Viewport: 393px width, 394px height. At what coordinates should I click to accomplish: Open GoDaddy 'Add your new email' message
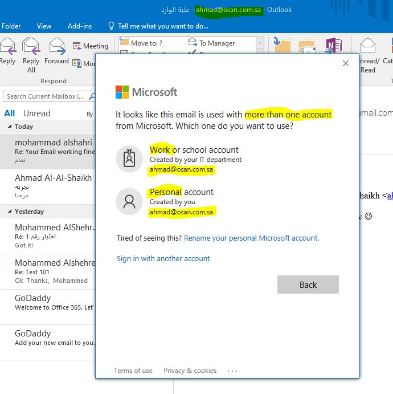[x=48, y=343]
